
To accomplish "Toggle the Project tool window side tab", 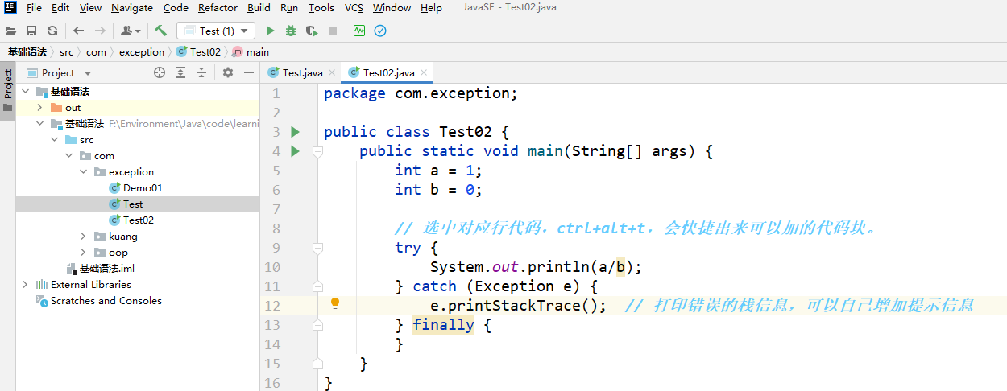I will click(8, 91).
